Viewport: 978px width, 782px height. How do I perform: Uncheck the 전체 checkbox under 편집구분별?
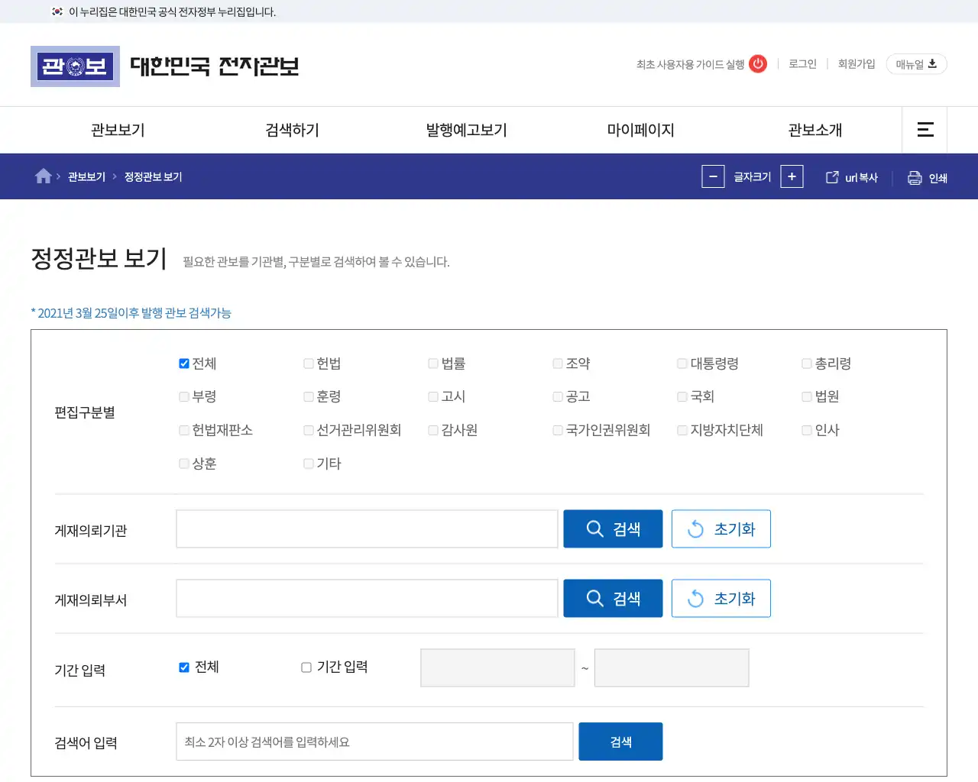click(x=183, y=364)
